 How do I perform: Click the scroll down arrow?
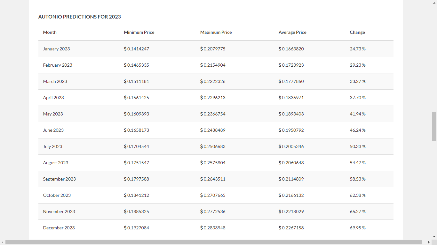(434, 237)
